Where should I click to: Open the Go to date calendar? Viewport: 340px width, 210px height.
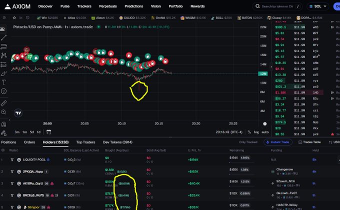pyautogui.click(x=49, y=132)
